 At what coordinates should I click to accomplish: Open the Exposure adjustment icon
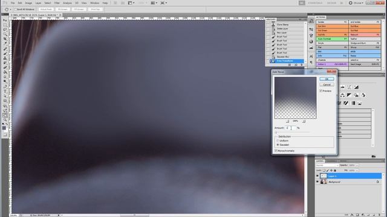356,87
